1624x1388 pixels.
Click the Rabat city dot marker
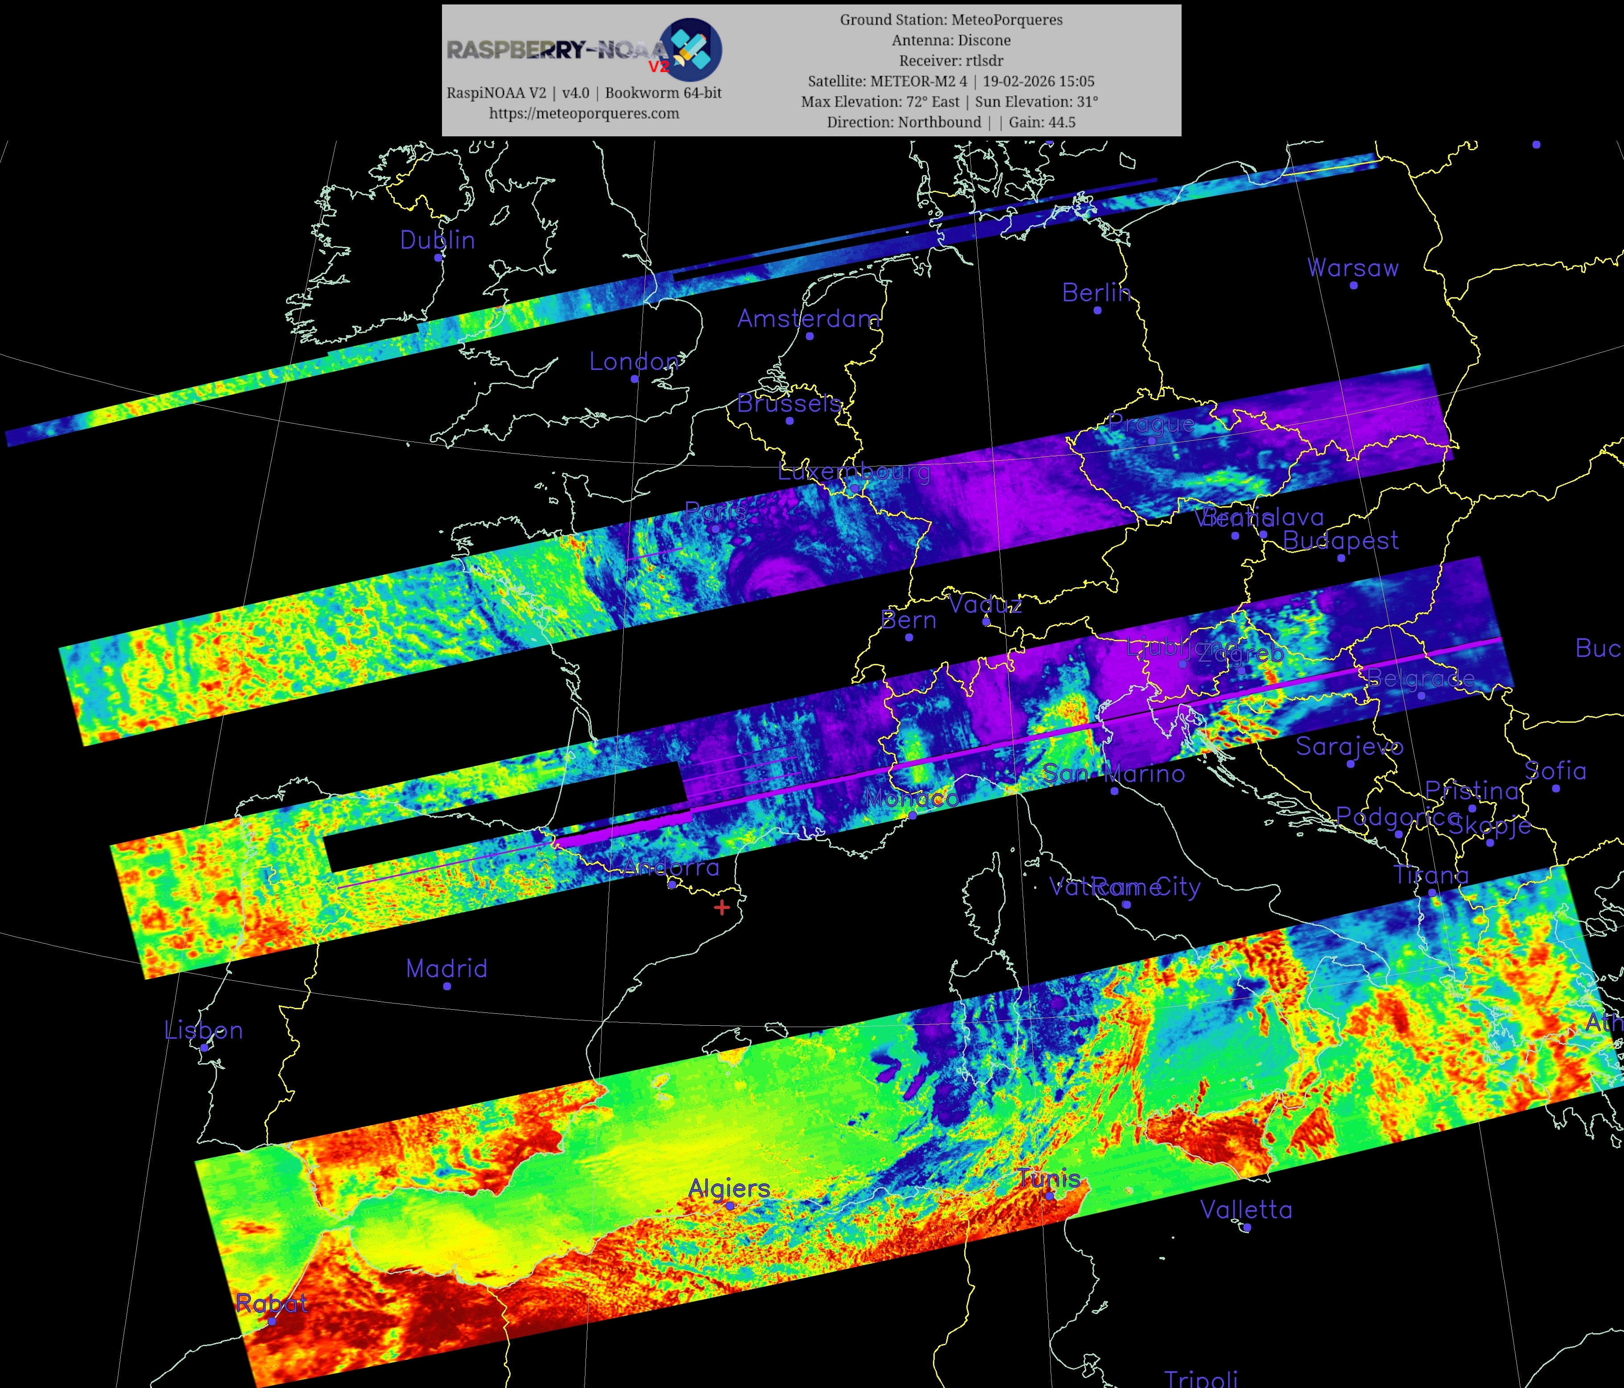(x=272, y=1321)
